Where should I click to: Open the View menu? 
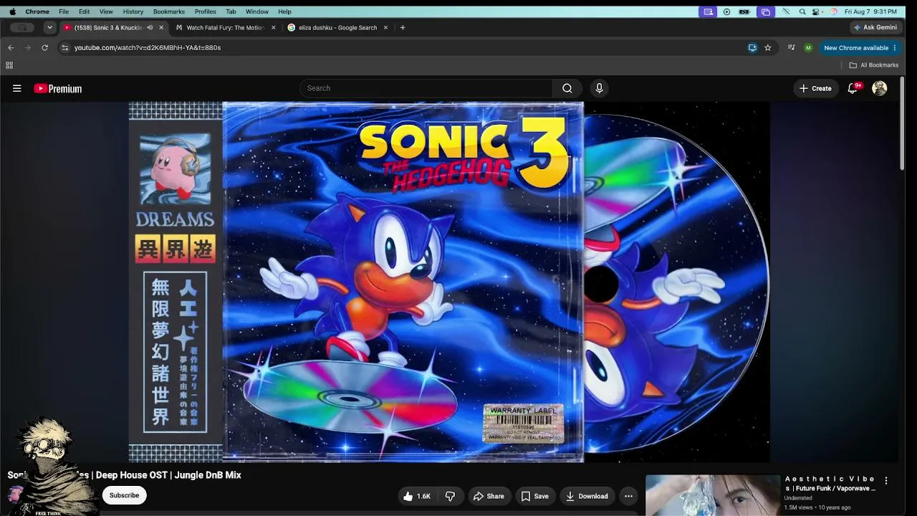pos(106,11)
